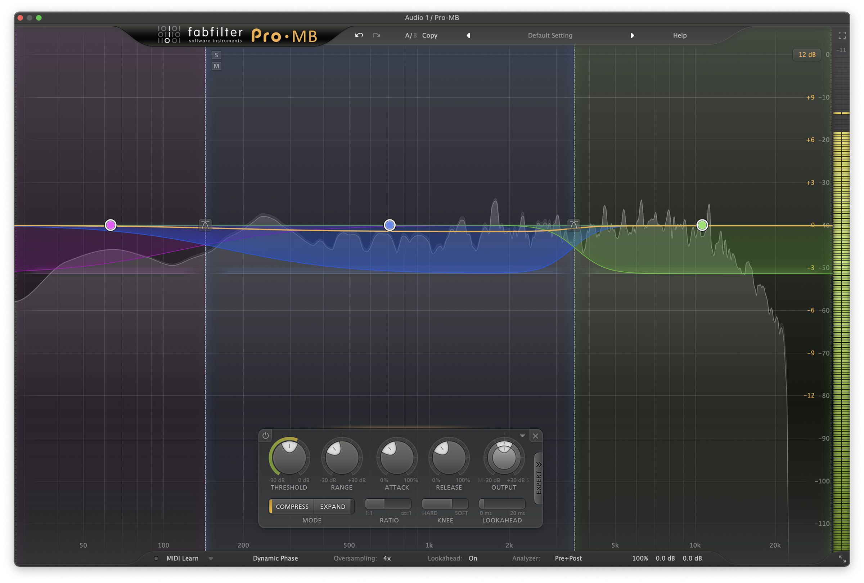Image resolution: width=864 pixels, height=583 pixels.
Task: Click the THRESHOLD knob
Action: pyautogui.click(x=289, y=457)
